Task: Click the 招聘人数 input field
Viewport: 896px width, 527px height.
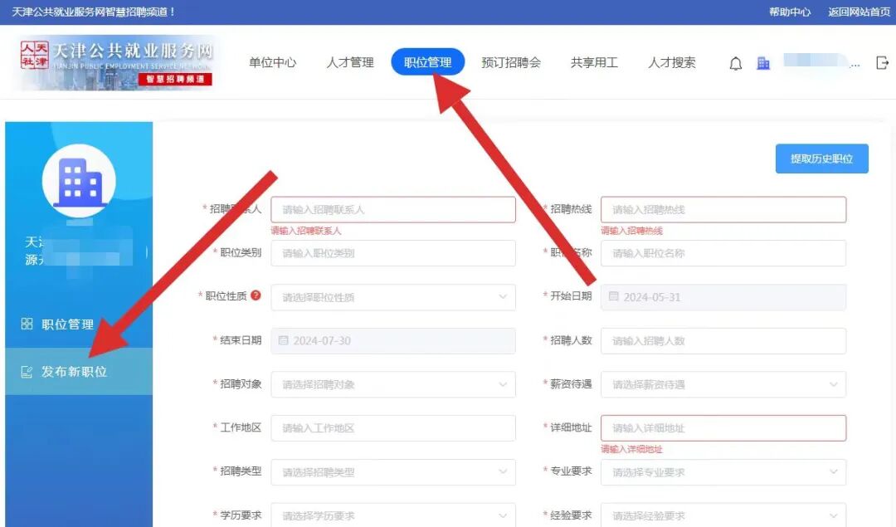Action: pos(722,340)
